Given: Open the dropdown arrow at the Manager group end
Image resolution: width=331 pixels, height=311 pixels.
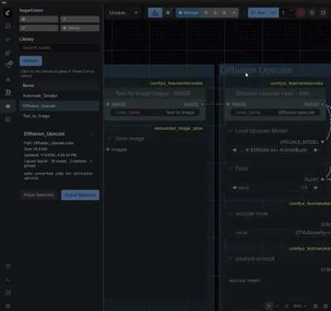Looking at the screenshot, I should [x=234, y=12].
